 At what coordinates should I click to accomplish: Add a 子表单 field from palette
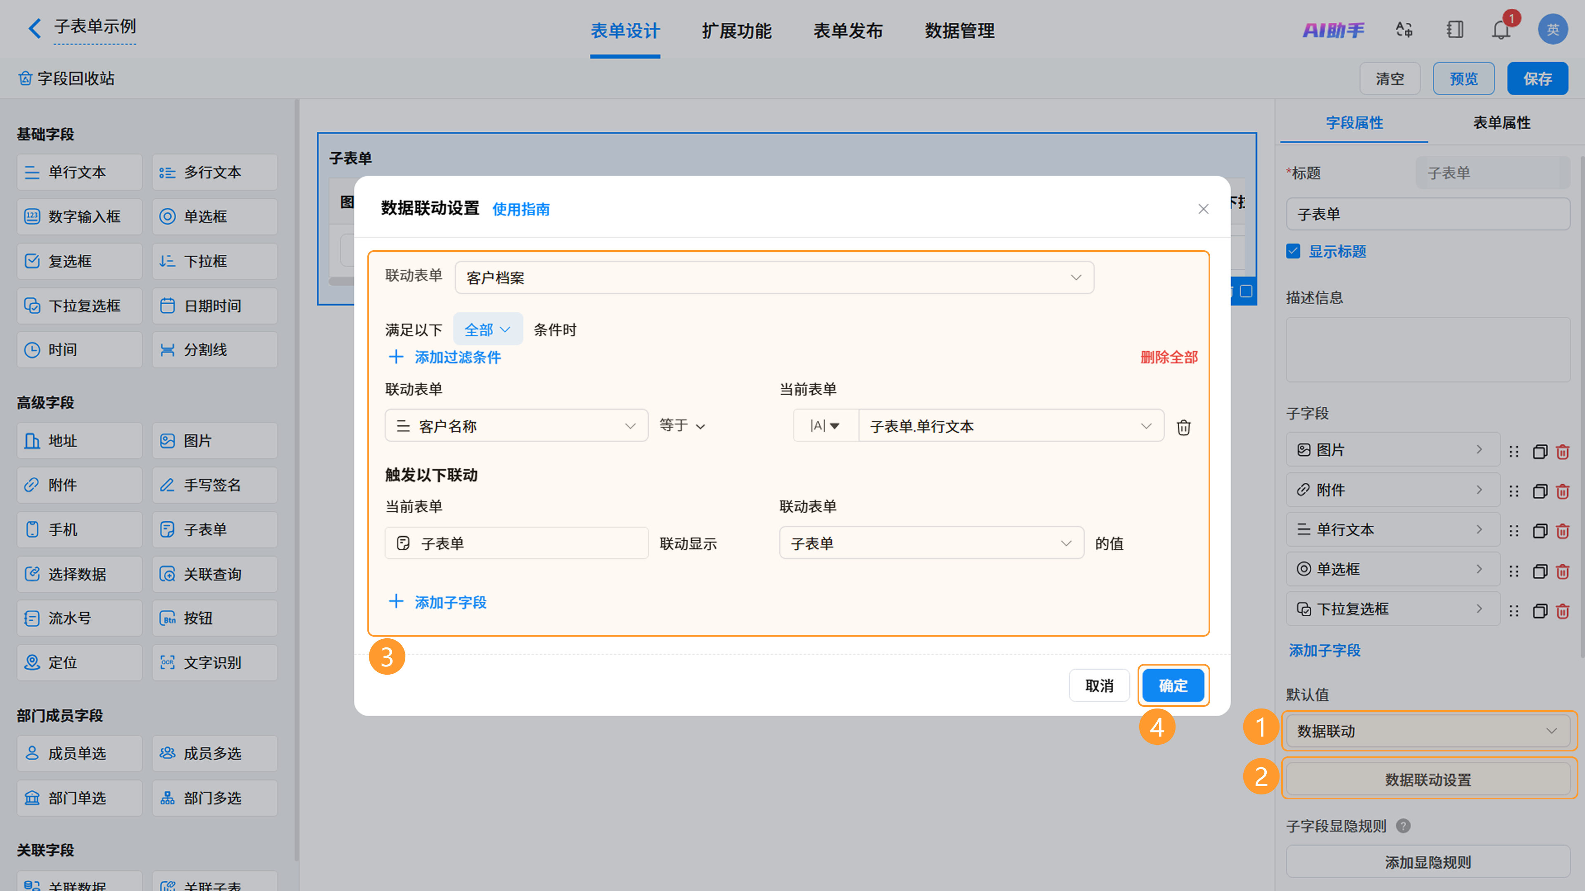pos(215,529)
